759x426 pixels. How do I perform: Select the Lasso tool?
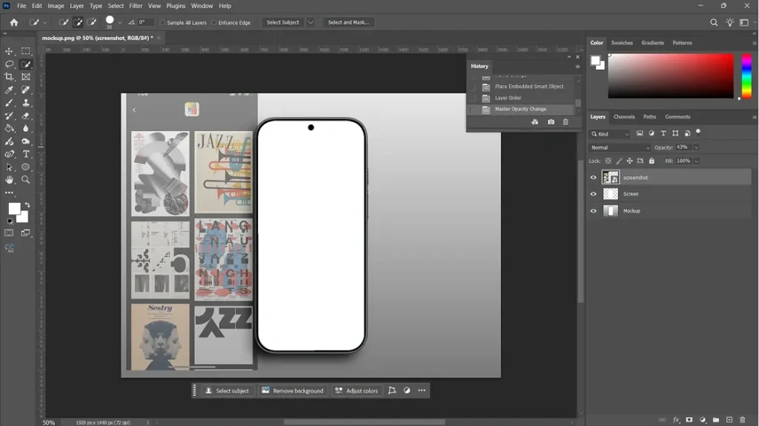tap(9, 64)
